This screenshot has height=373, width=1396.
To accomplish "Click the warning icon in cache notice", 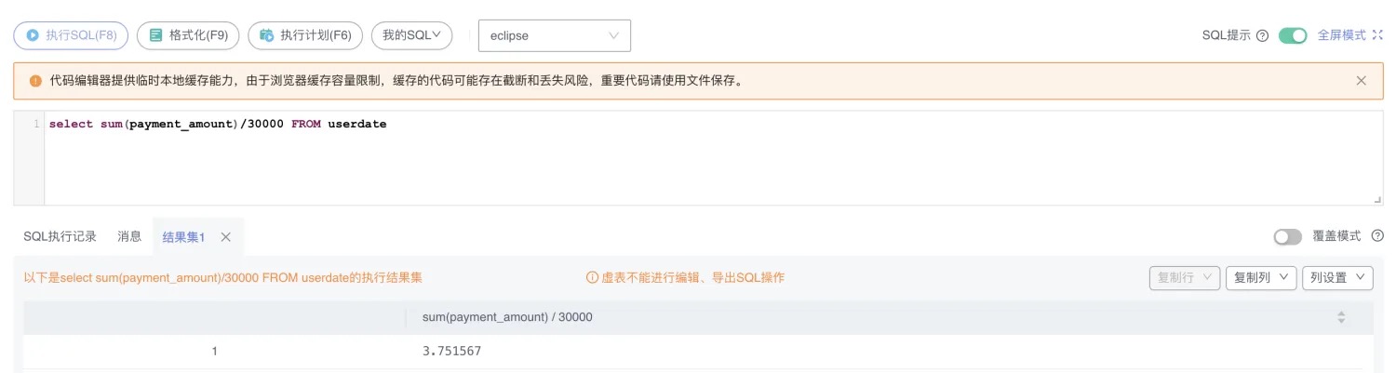I will (35, 81).
